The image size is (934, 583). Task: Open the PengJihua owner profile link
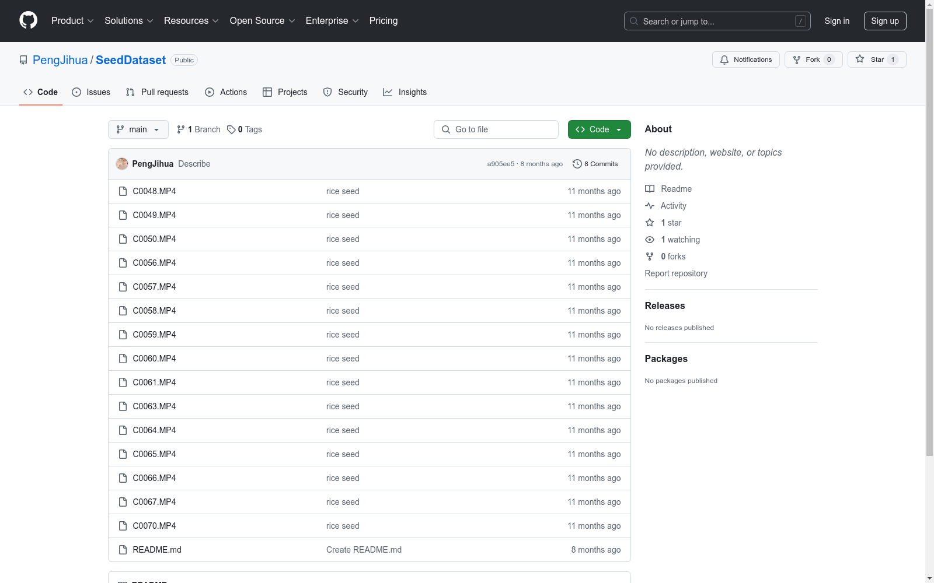point(60,60)
